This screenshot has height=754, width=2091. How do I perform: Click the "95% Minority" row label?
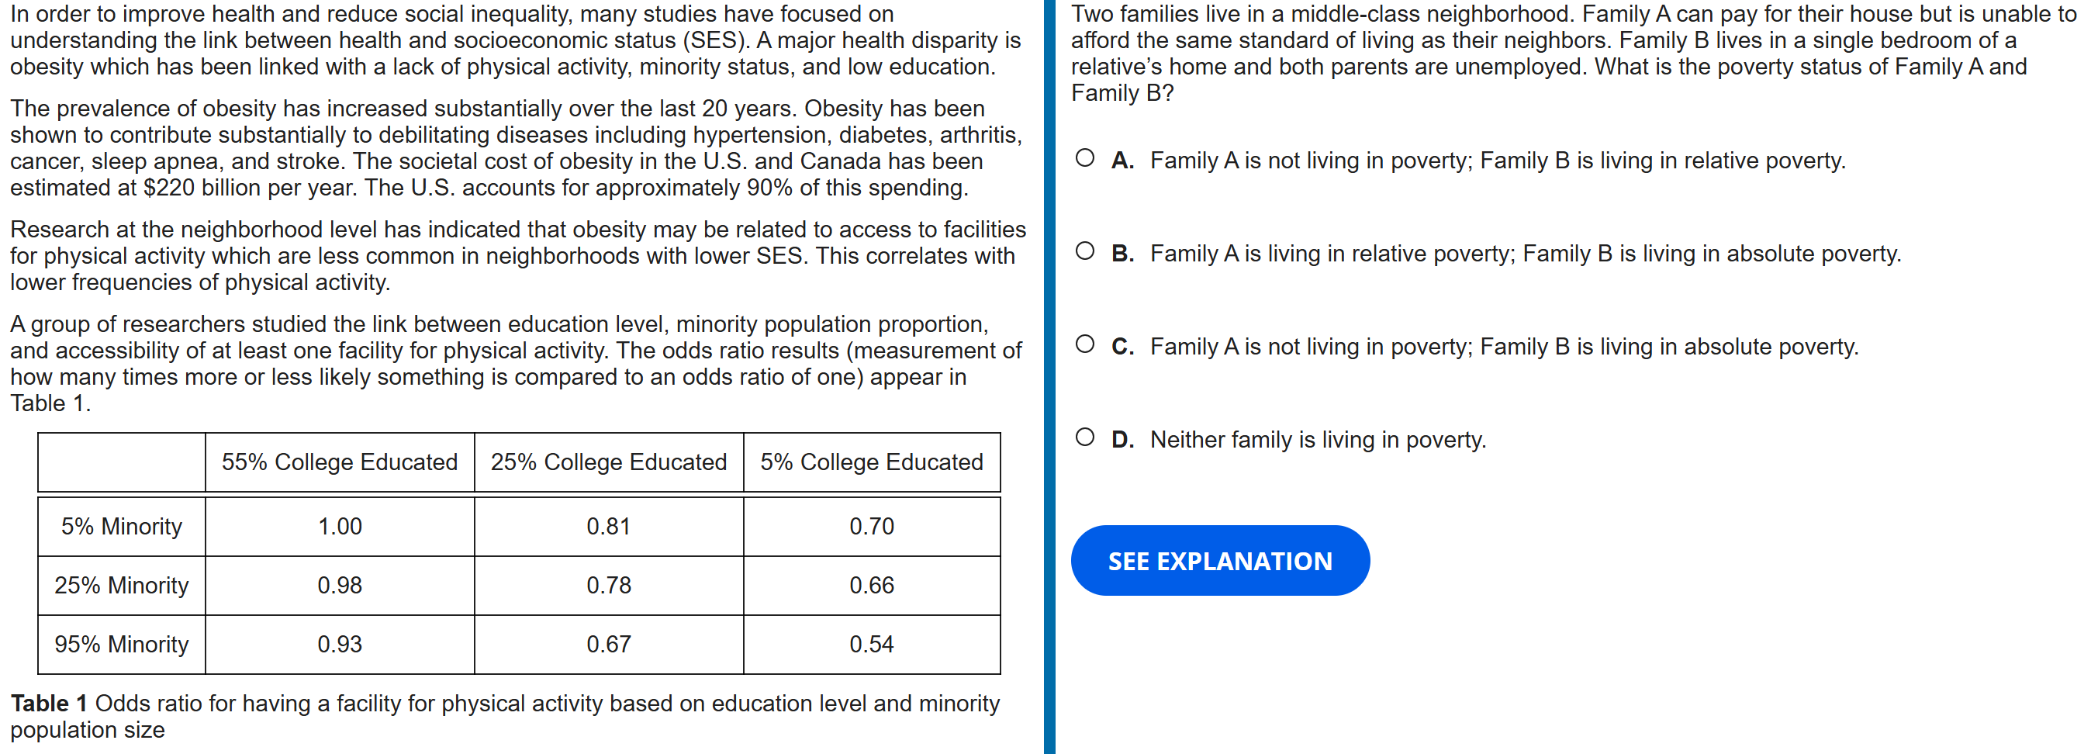click(x=122, y=645)
